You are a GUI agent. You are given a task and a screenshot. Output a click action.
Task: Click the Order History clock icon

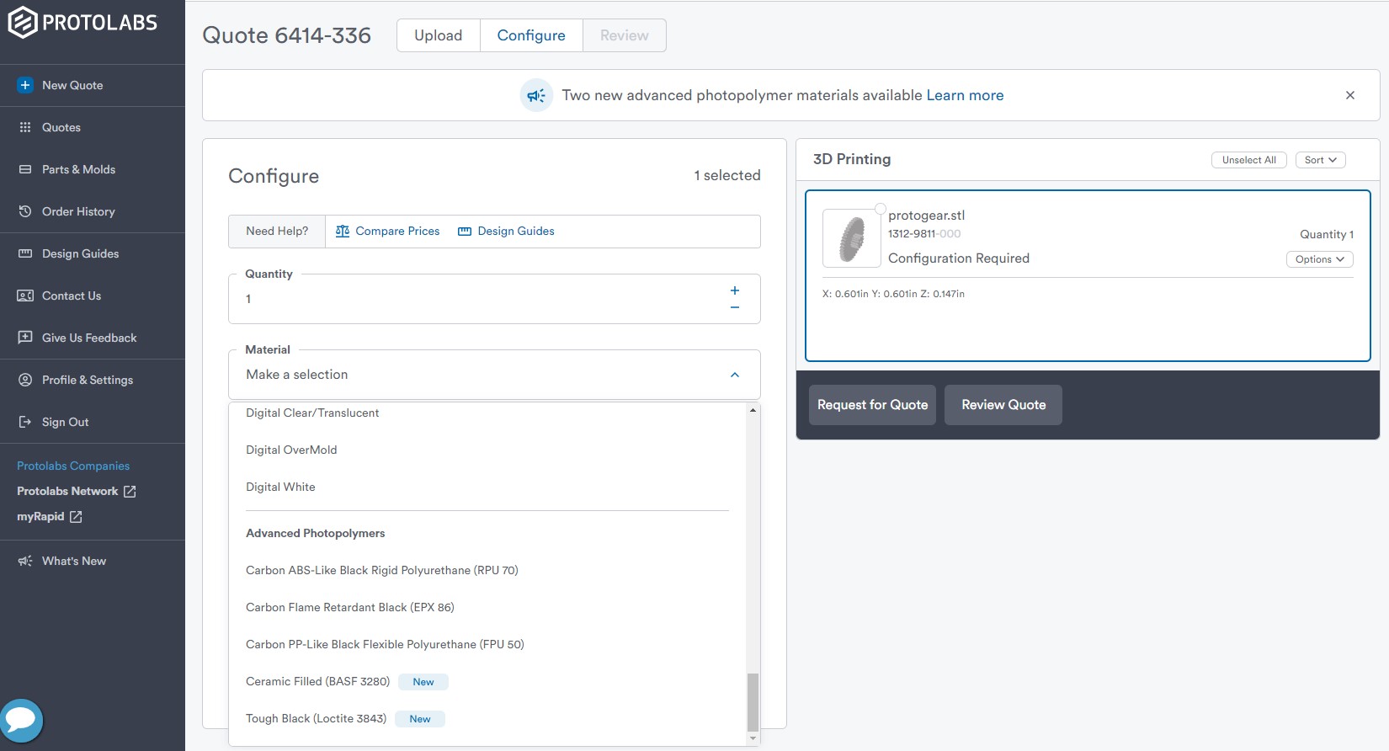pos(25,211)
